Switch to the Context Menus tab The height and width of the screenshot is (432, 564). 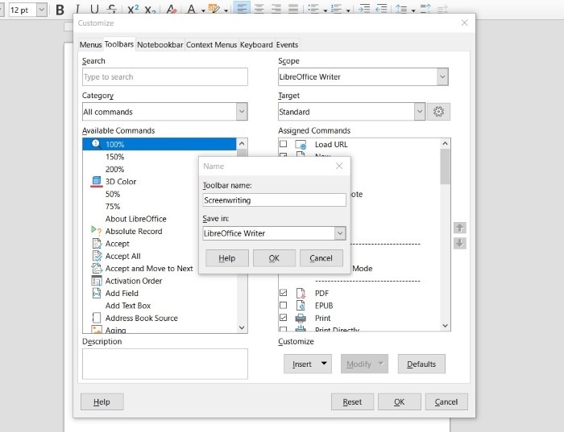tap(211, 45)
